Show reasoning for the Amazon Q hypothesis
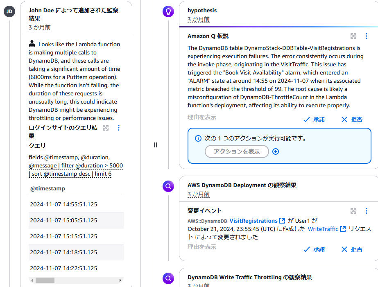The image size is (378, 287). point(202,117)
